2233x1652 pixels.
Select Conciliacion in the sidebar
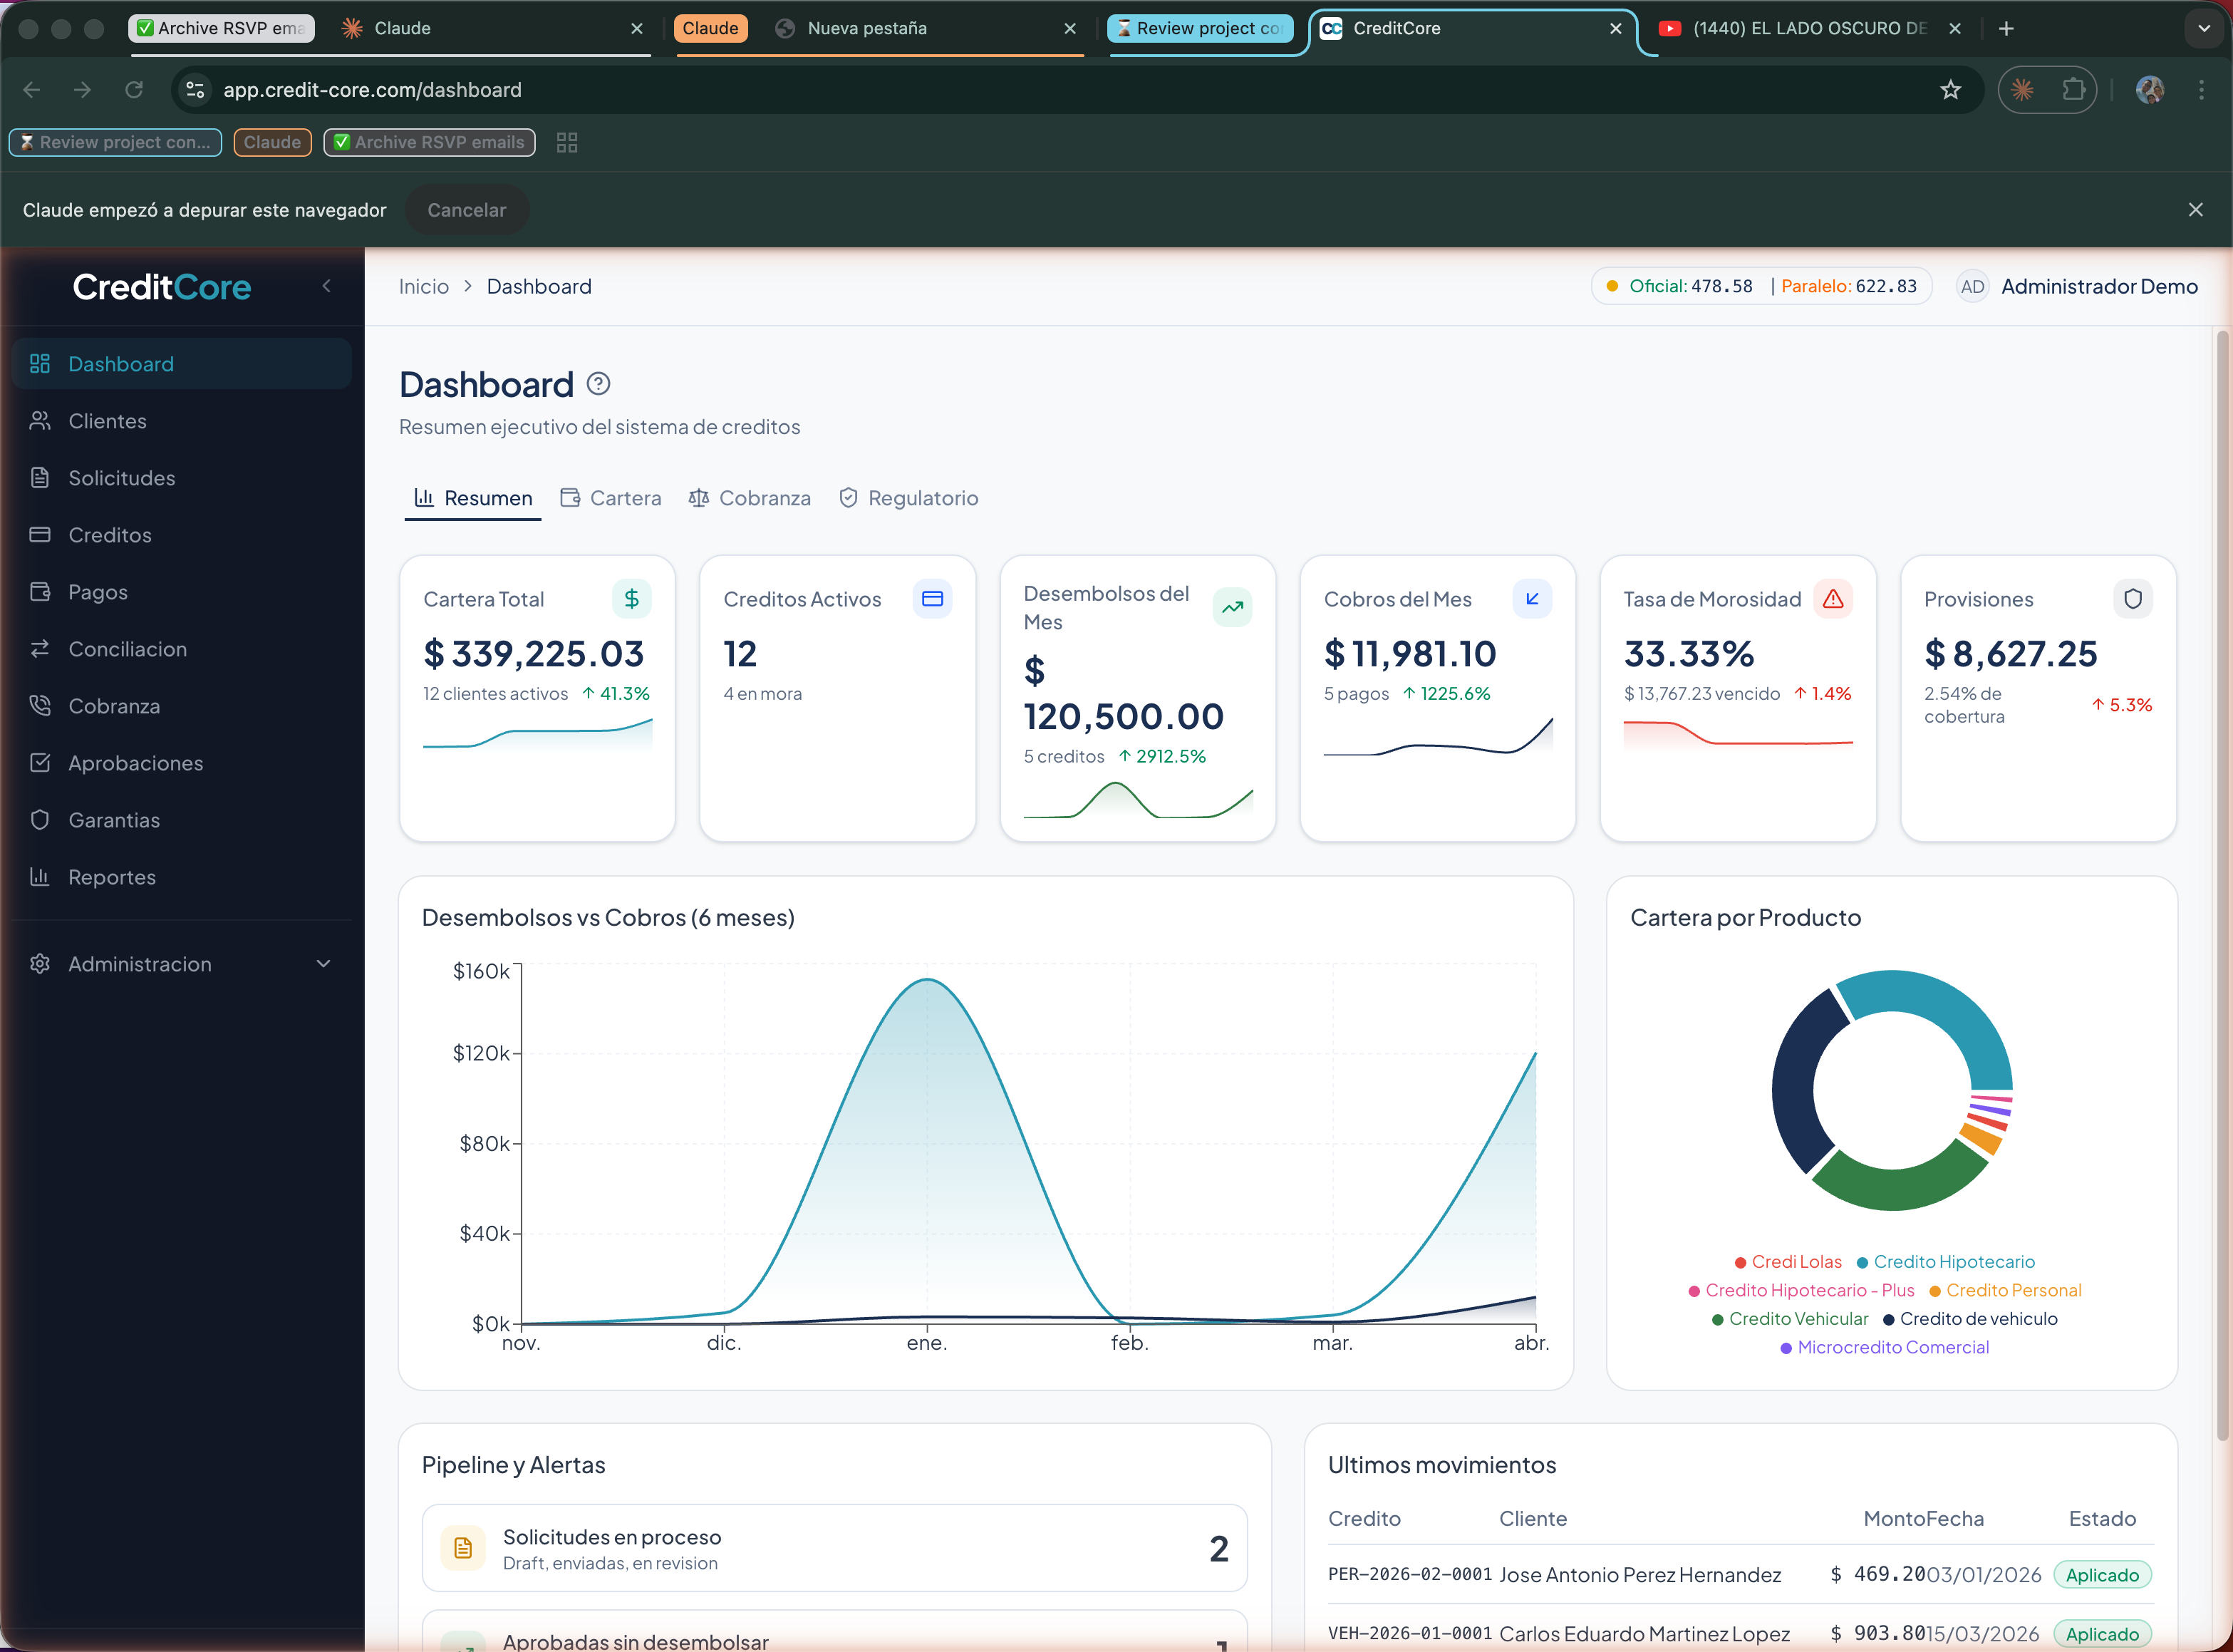(128, 648)
